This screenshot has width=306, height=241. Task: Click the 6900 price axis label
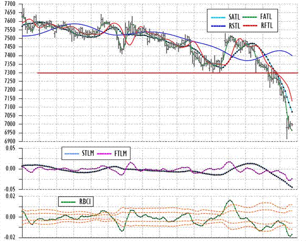(x=10, y=141)
